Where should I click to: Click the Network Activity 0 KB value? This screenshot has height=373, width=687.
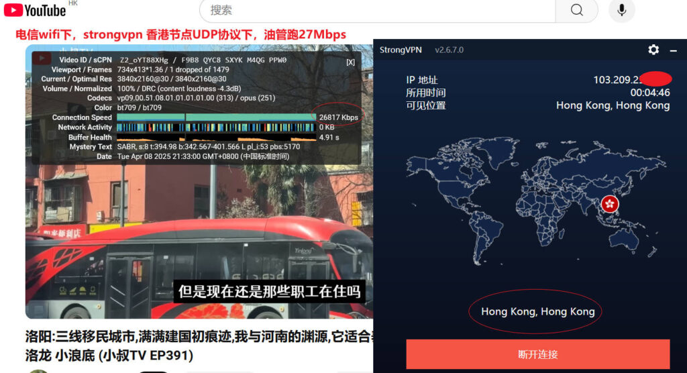327,127
